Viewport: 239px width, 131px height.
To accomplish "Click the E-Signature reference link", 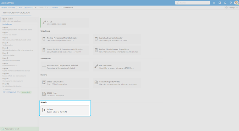I will [x=9, y=92].
